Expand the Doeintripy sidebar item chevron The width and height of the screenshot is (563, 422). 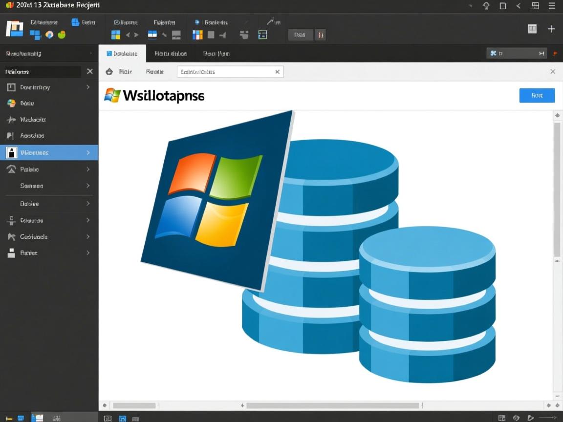click(x=88, y=87)
